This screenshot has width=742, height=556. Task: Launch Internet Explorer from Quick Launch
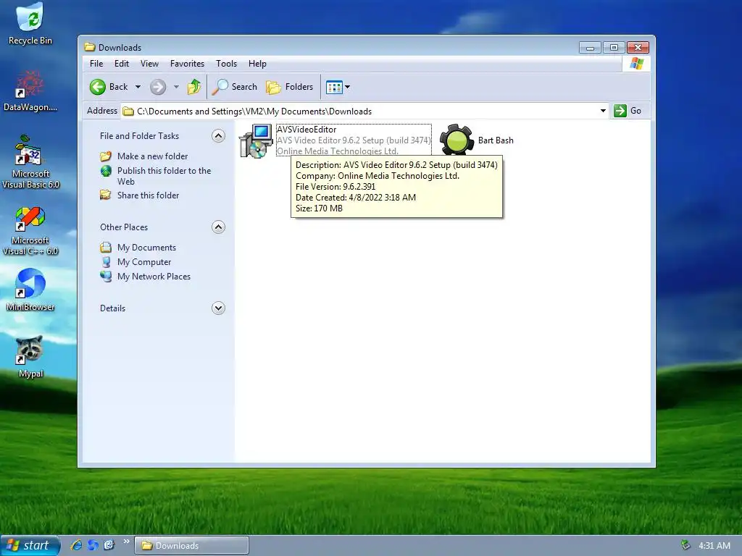pos(75,546)
